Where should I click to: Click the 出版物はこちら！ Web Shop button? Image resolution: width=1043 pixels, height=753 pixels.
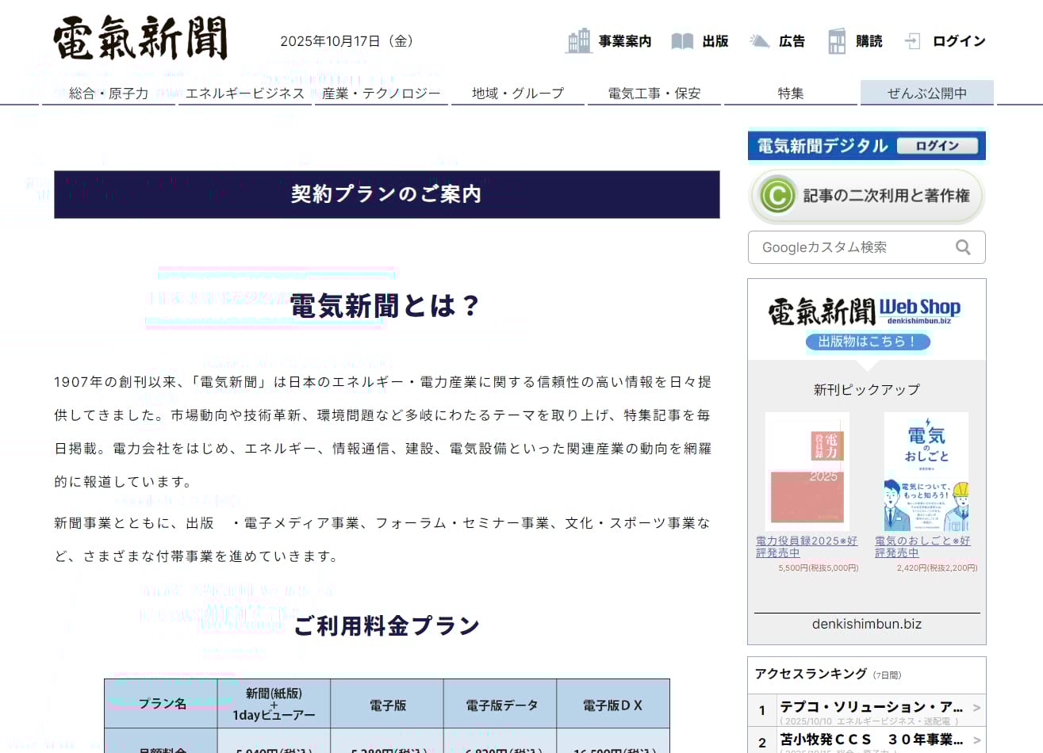[867, 342]
